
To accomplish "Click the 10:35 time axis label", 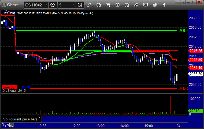I will pyautogui.click(x=42, y=126).
